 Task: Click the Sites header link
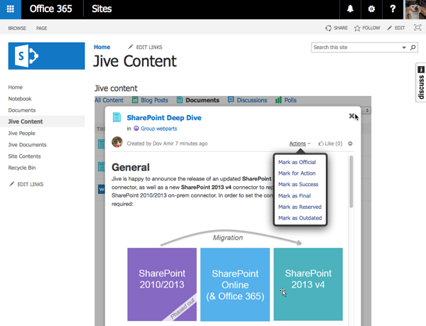click(102, 9)
